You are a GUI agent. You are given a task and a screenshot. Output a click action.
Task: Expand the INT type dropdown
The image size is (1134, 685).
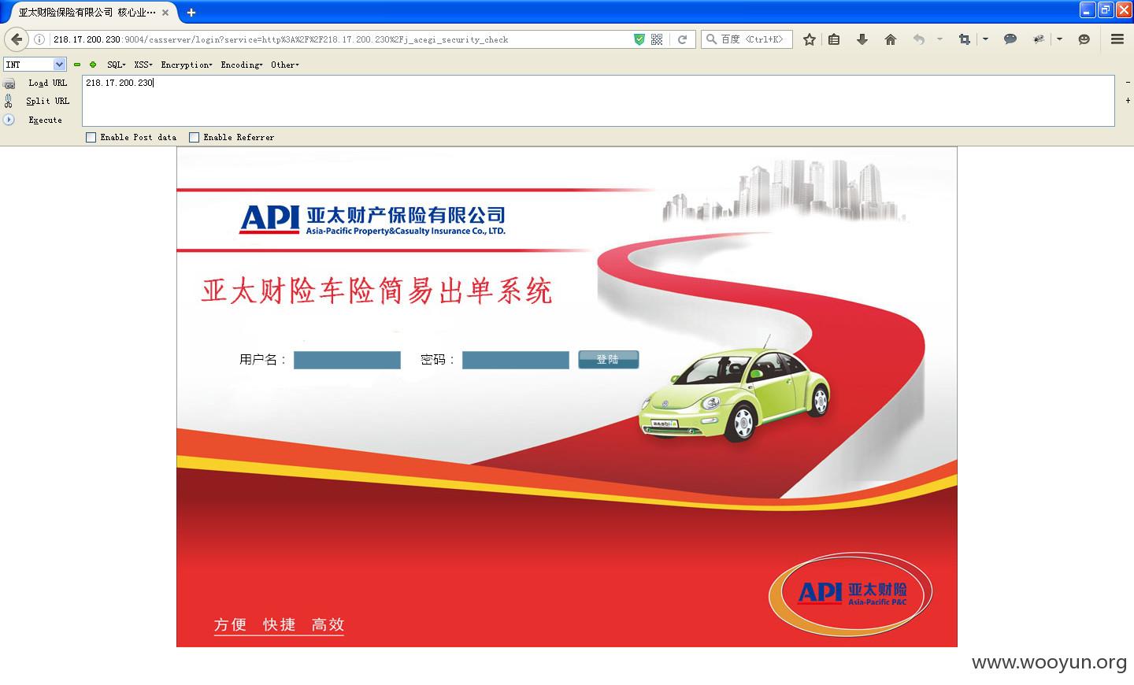click(59, 65)
